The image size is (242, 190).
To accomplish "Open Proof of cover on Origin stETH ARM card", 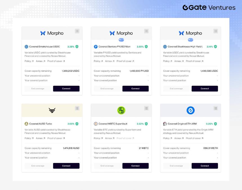I will tap(195, 138).
